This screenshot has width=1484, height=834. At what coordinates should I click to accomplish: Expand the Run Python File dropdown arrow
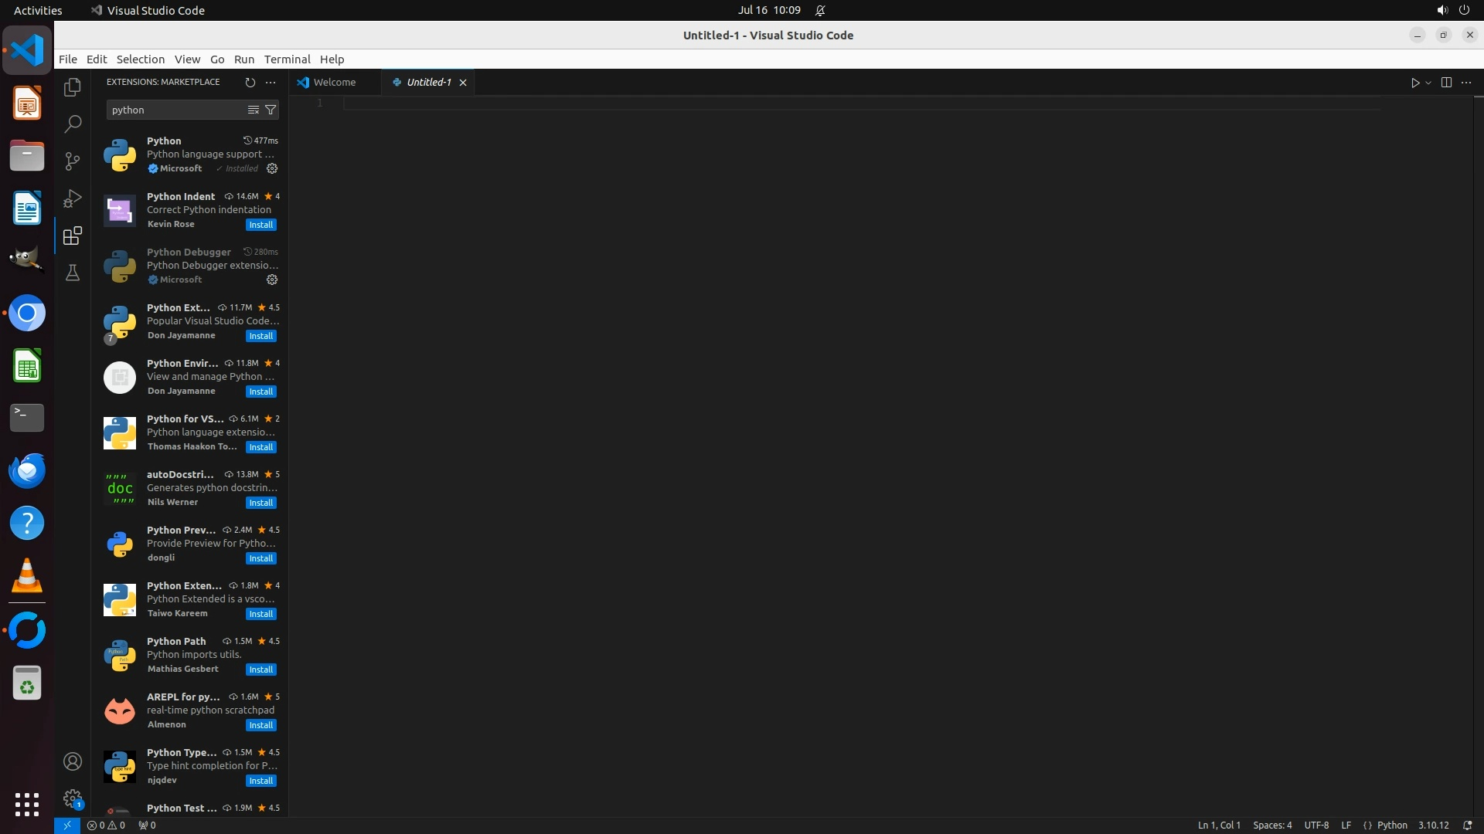click(x=1428, y=83)
